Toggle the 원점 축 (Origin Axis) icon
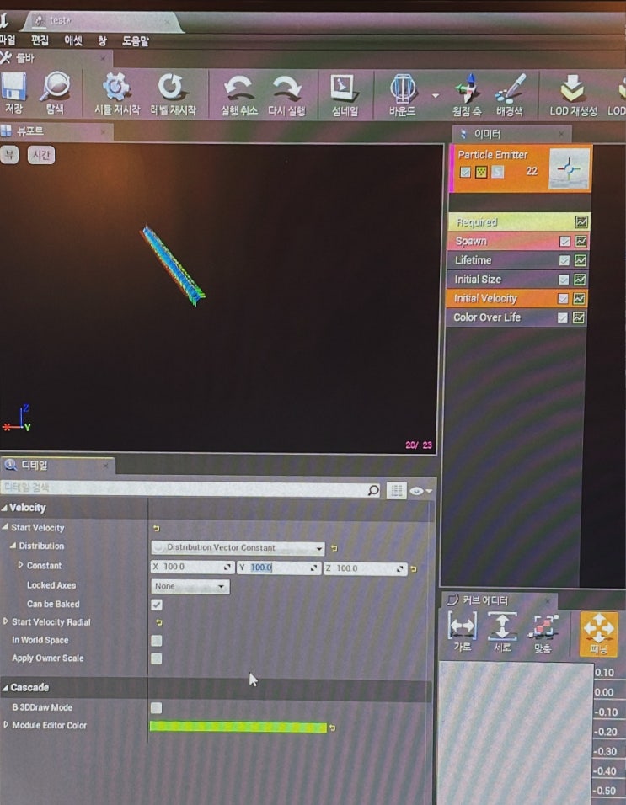 point(467,88)
